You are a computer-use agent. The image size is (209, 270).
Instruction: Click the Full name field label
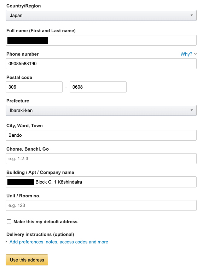tap(41, 31)
